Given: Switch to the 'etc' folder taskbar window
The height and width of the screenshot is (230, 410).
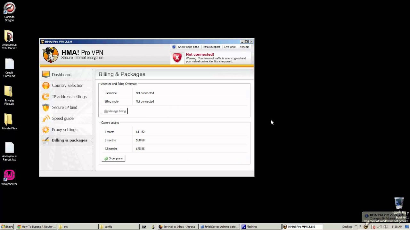Looking at the screenshot, I should tap(78, 227).
